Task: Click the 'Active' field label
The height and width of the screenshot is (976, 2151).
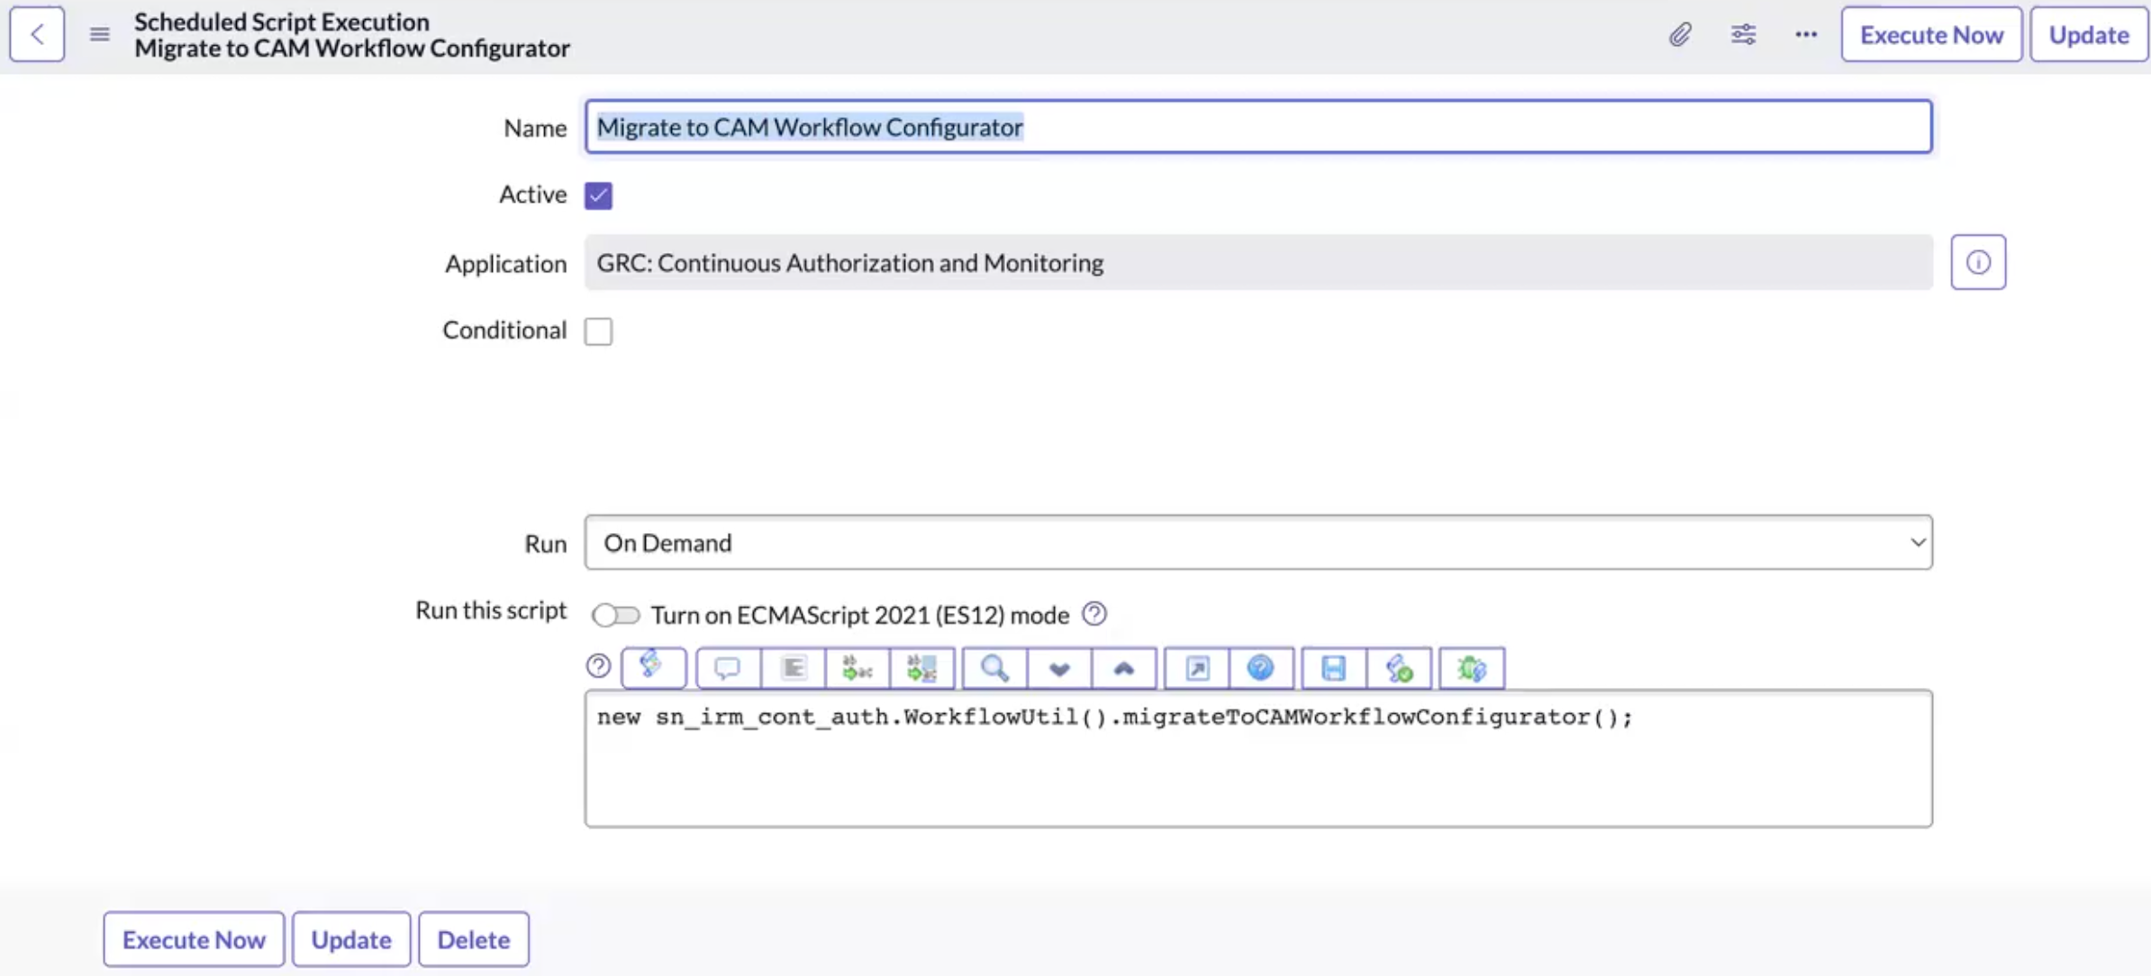Action: [533, 194]
